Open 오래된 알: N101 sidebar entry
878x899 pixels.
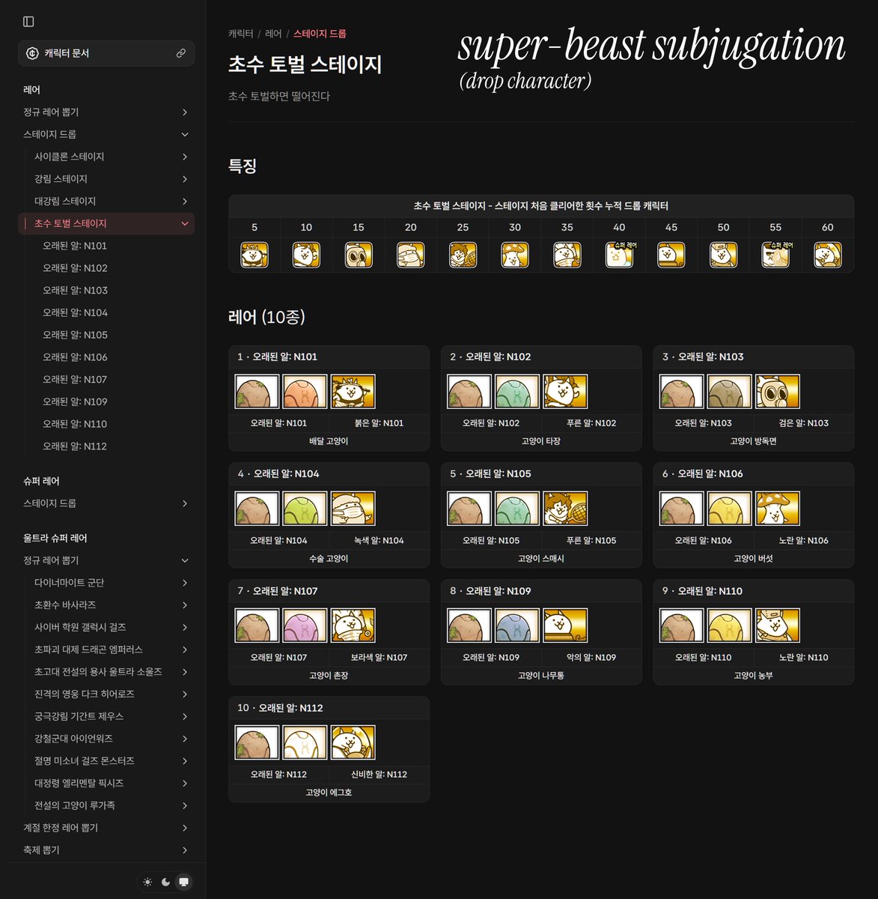pos(75,246)
